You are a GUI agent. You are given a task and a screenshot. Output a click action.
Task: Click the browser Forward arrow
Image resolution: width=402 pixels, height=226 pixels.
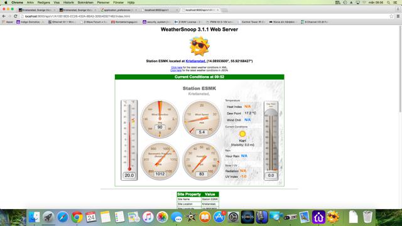9,16
